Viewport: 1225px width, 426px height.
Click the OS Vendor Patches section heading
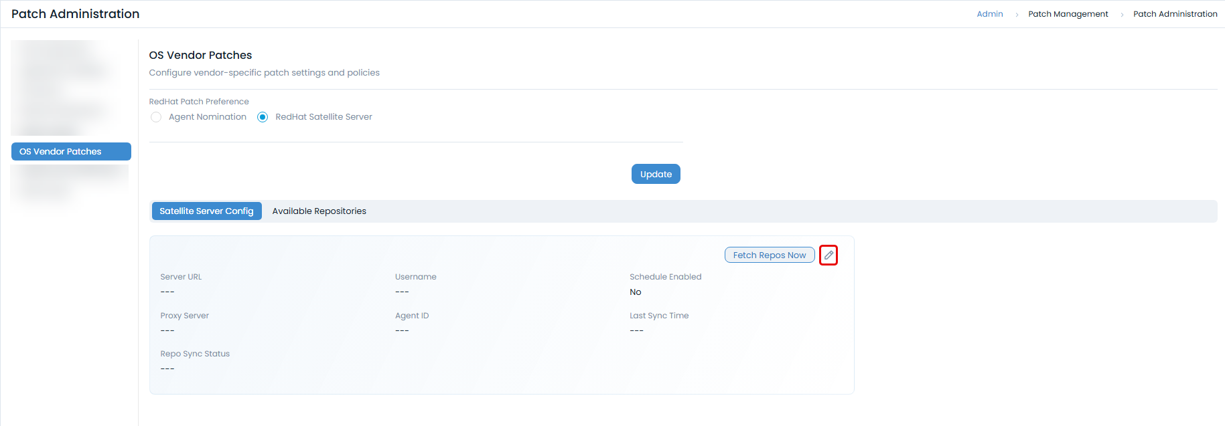coord(200,56)
